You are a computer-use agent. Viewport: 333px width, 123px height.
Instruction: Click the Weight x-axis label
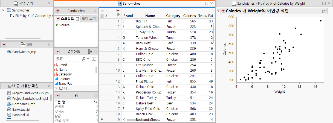[x=280, y=92]
